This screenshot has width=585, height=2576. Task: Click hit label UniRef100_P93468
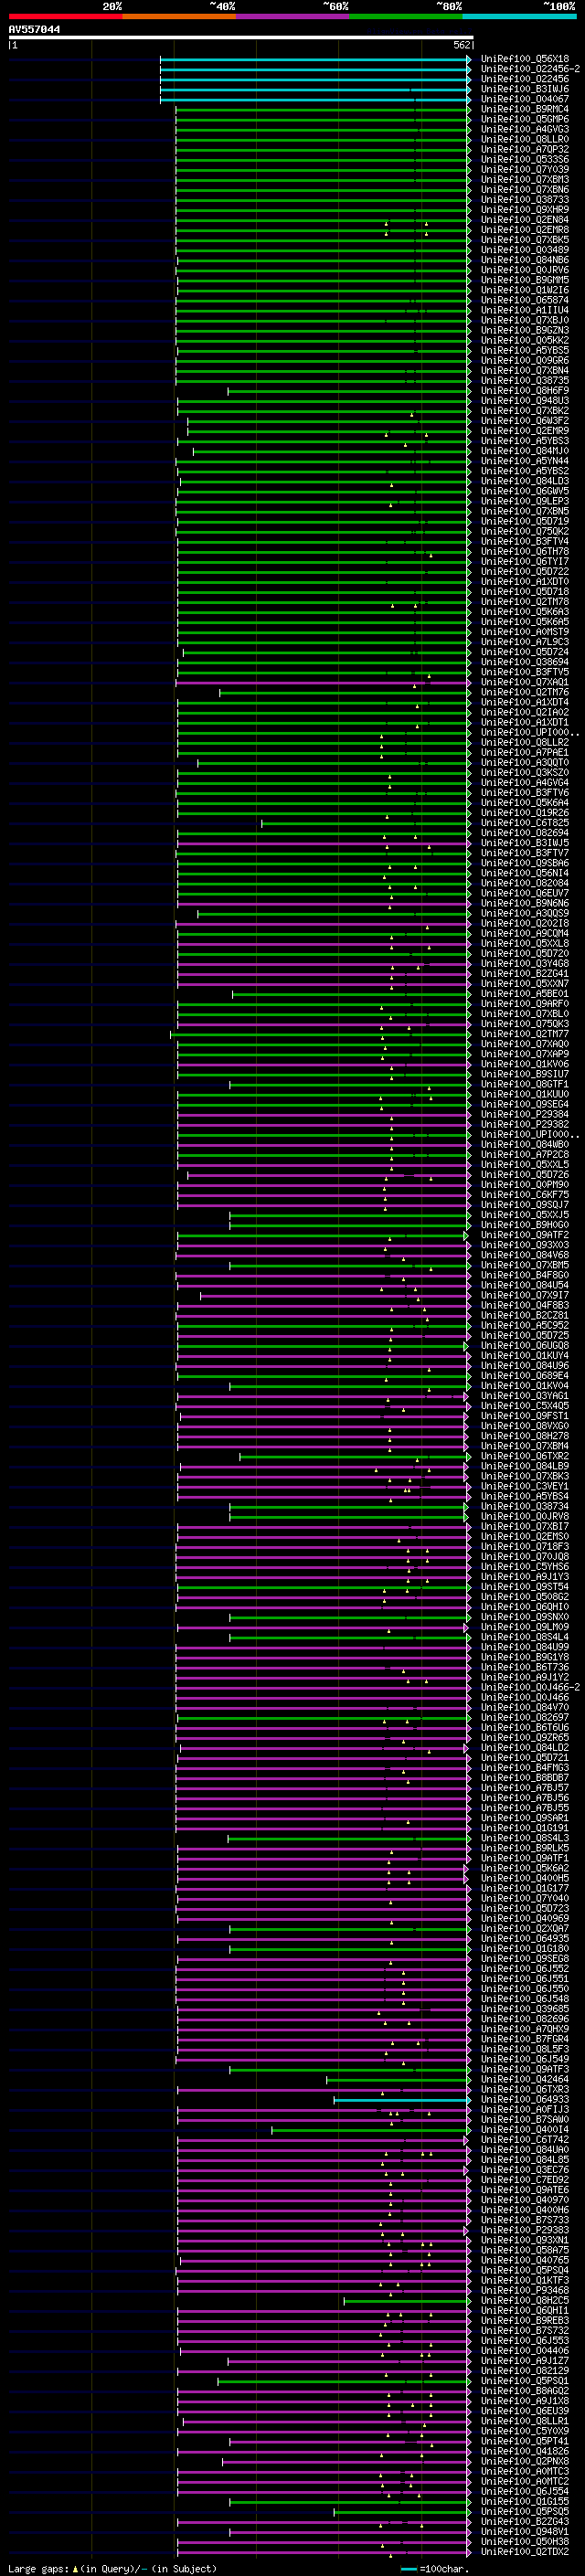tap(525, 2290)
